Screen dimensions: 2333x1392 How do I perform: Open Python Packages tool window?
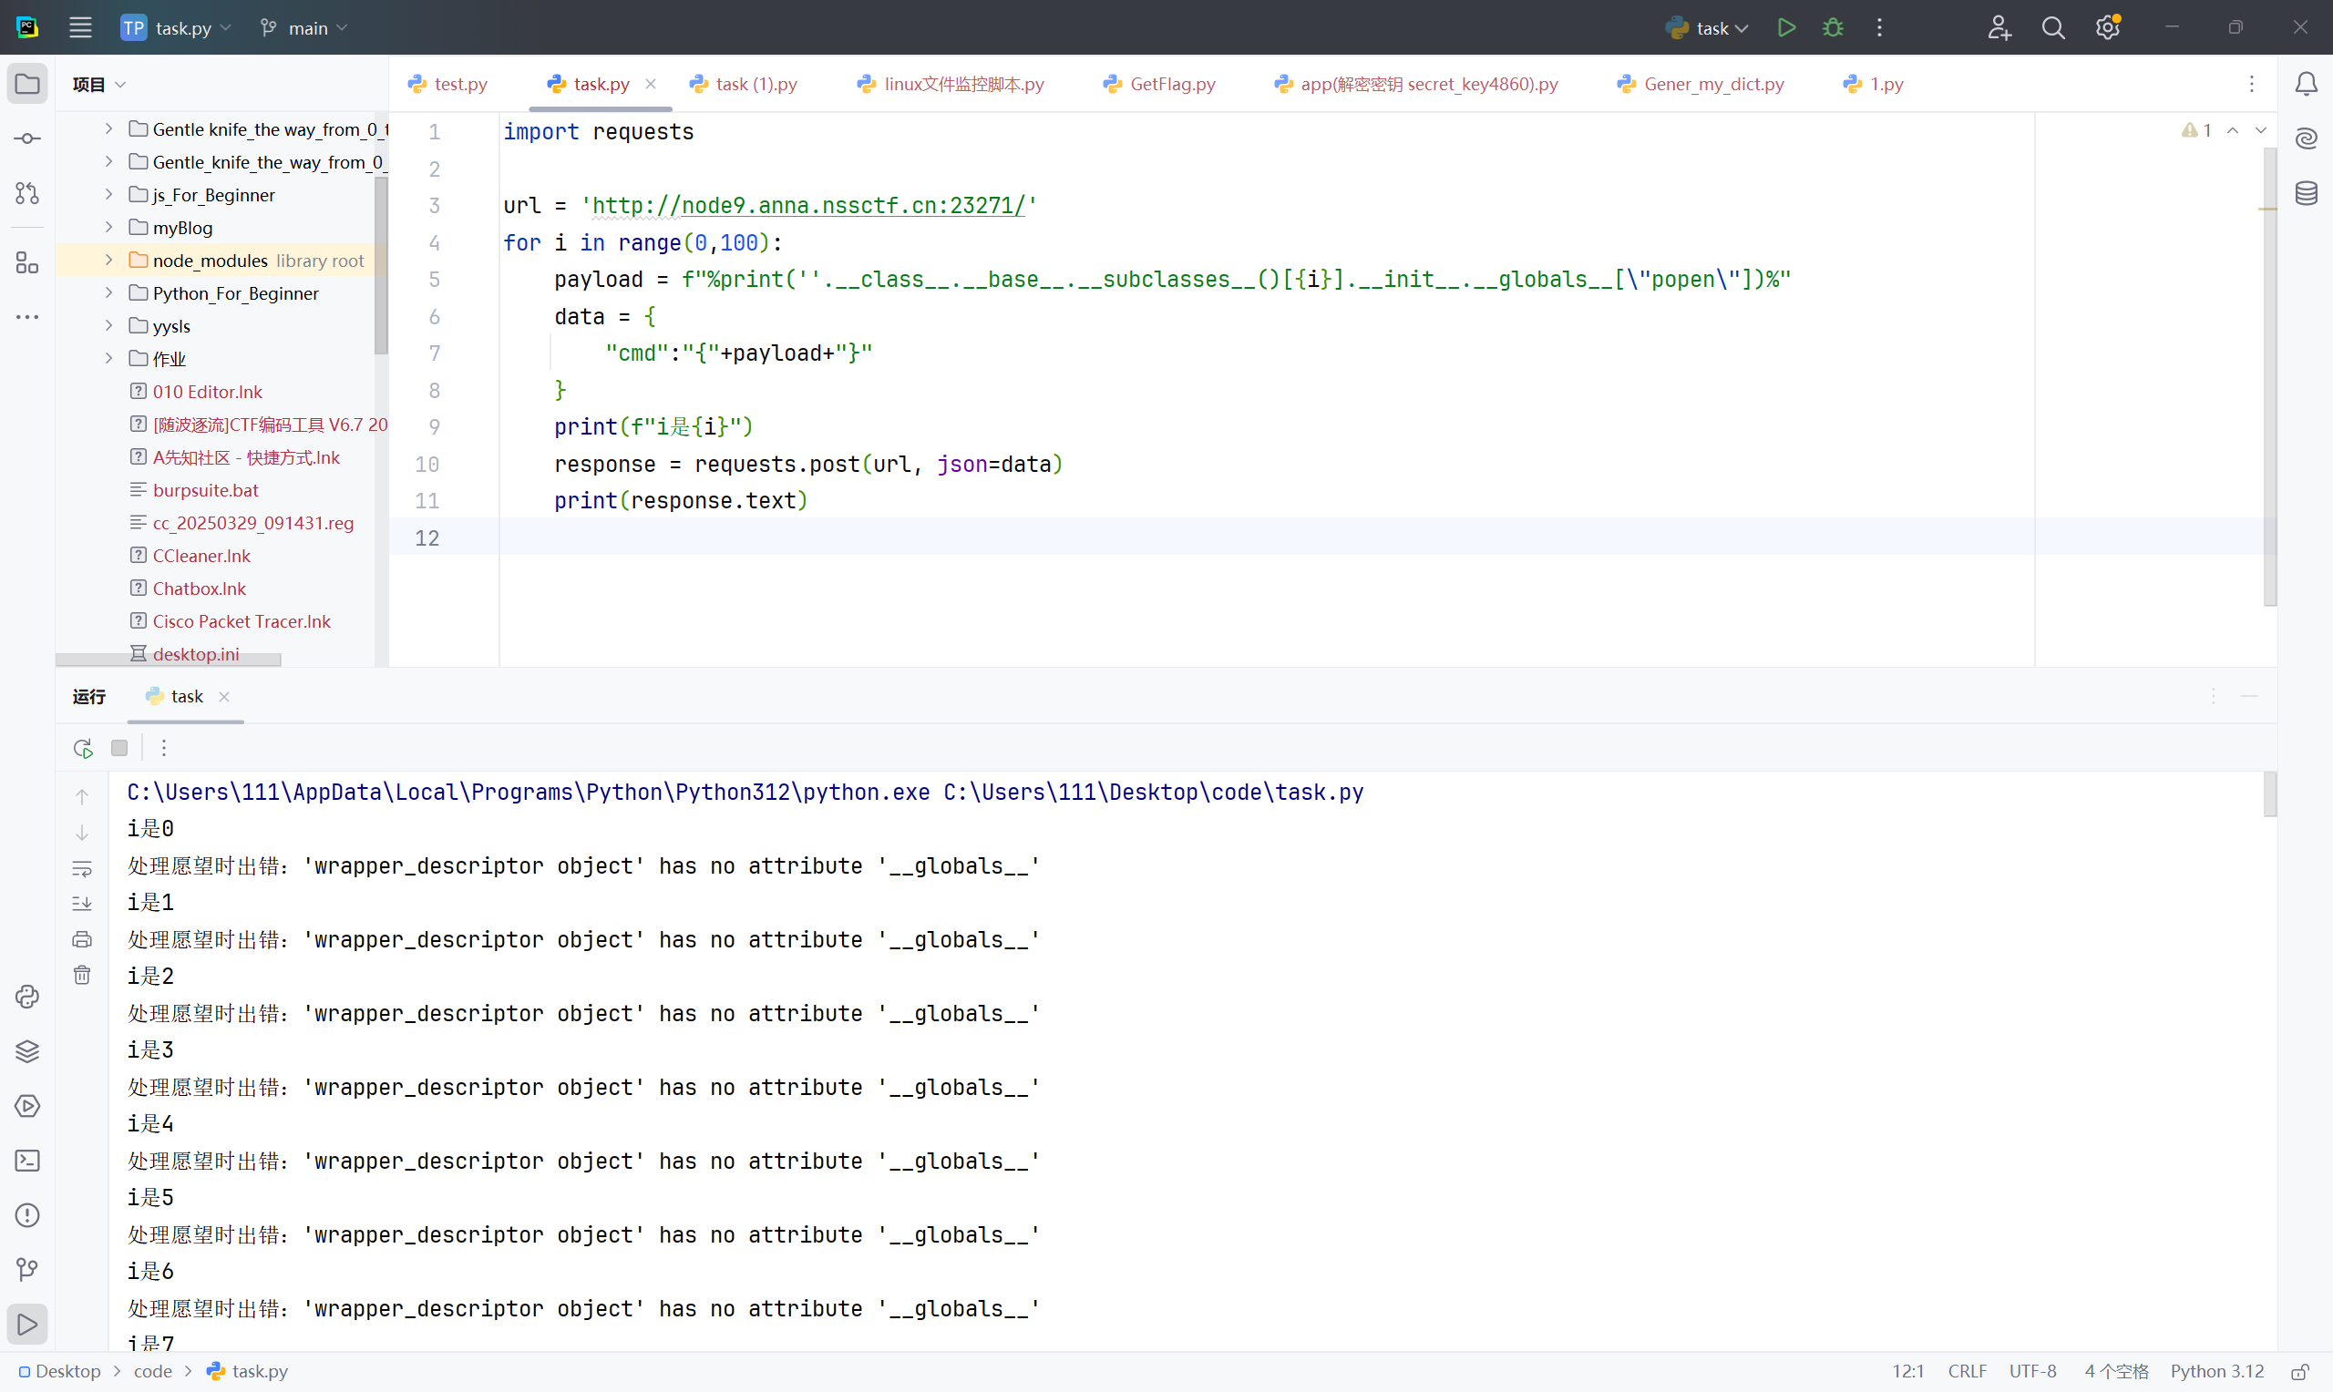click(27, 1050)
